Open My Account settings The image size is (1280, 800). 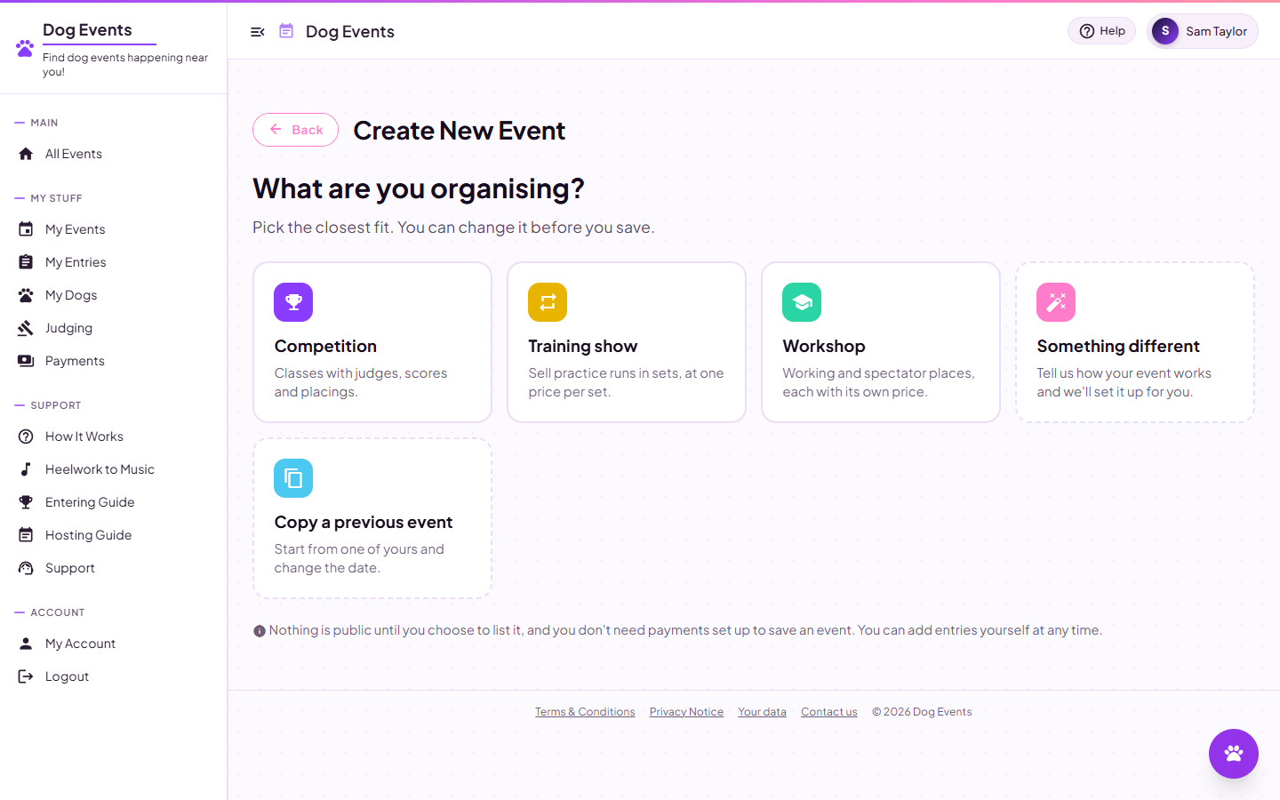pyautogui.click(x=80, y=644)
